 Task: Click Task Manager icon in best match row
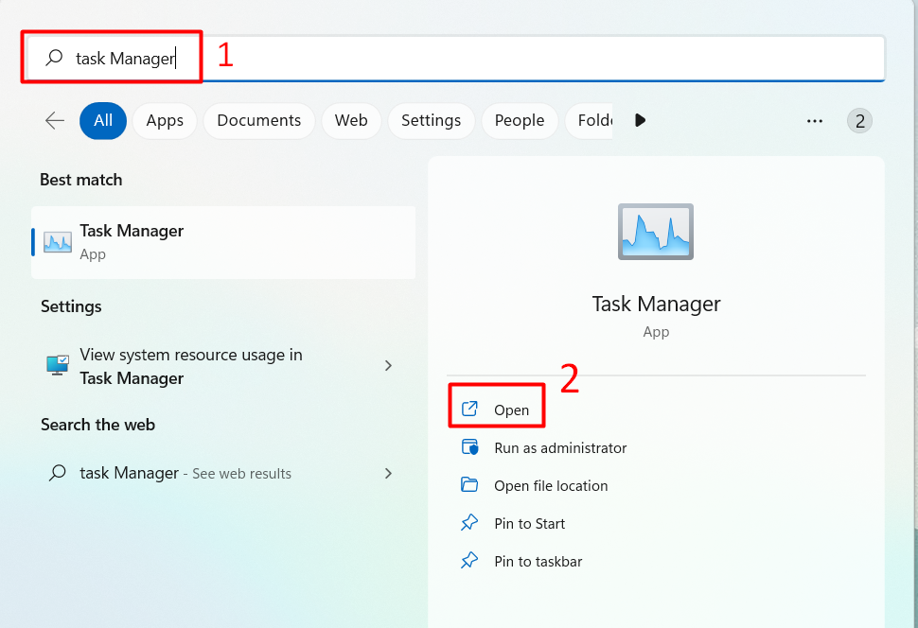pos(58,242)
